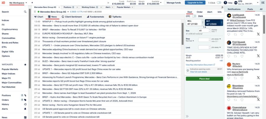Click the left sidebar scrollbar
Screen dimensions: 266x119
30,48
